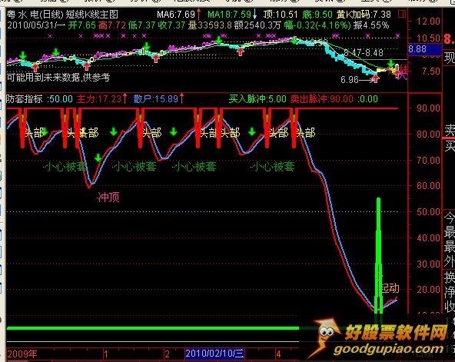Click the 买入脉冲:5.00 value
This screenshot has height=362, width=455.
click(x=257, y=99)
